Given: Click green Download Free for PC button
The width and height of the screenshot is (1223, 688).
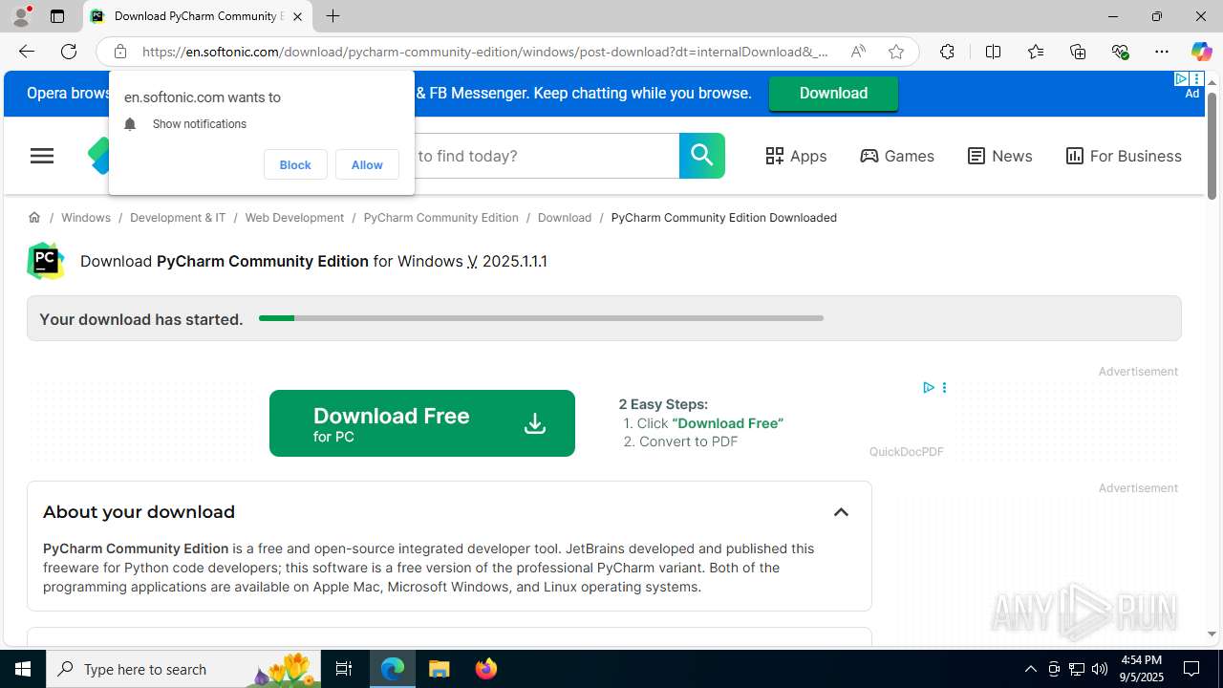Looking at the screenshot, I should click(x=422, y=423).
